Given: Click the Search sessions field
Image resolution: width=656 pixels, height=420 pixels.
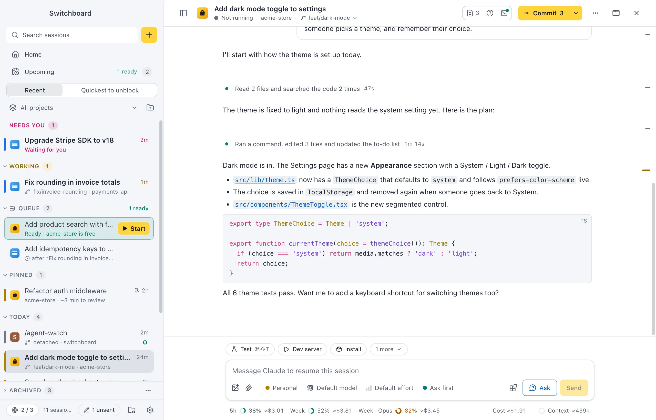Looking at the screenshot, I should (72, 35).
